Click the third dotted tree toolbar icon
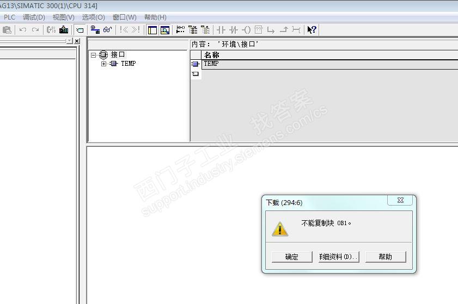This screenshot has width=458, height=304. [205, 30]
